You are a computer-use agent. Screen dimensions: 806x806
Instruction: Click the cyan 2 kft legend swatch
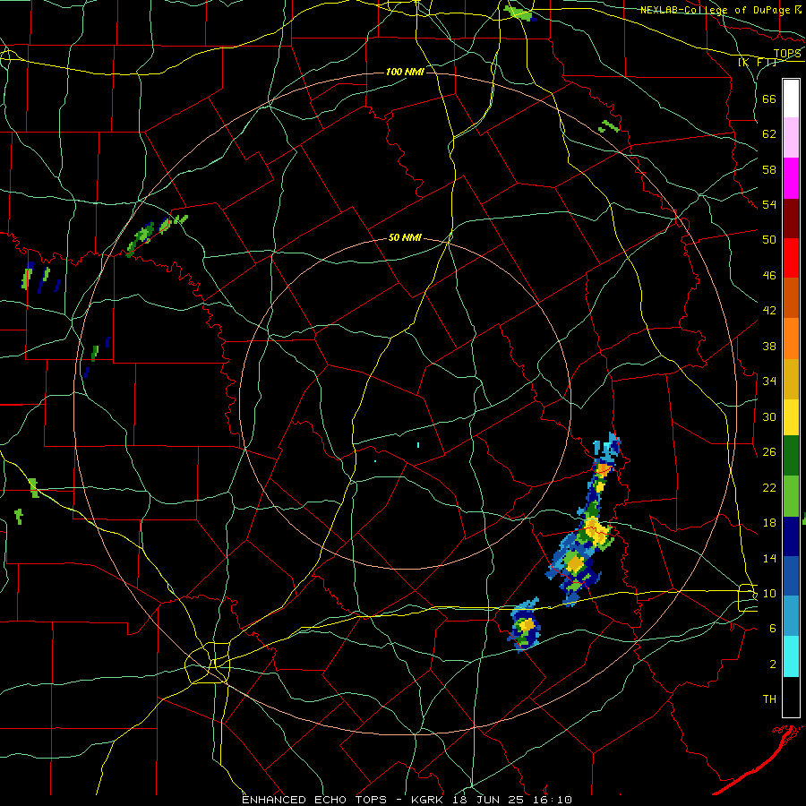point(791,656)
